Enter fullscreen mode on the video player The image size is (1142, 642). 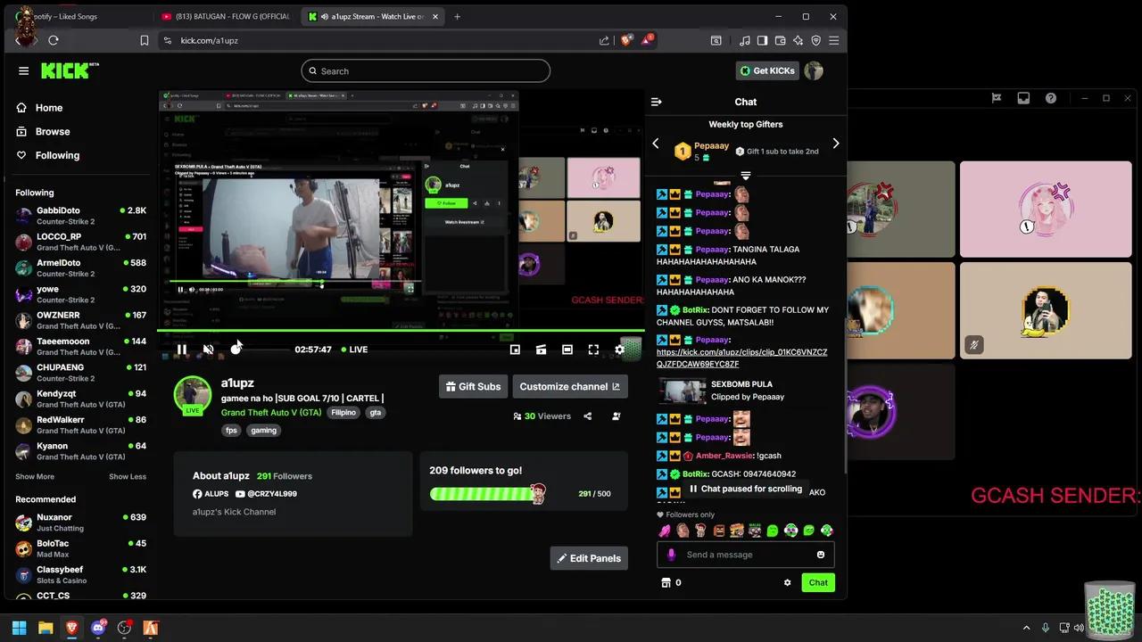pos(593,349)
